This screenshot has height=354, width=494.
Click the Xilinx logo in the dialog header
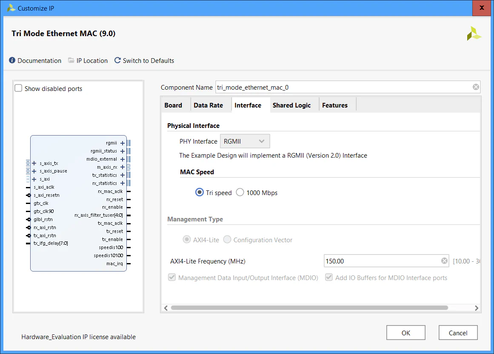[x=474, y=33]
